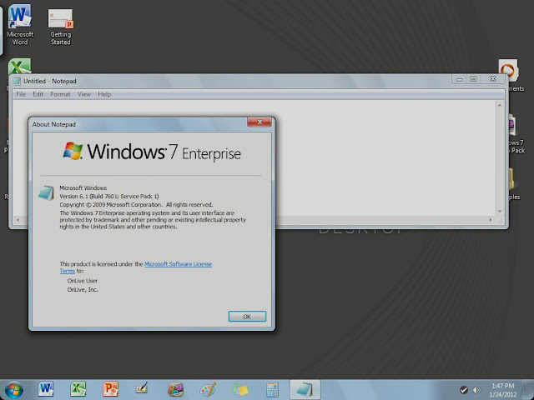This screenshot has width=534, height=400.
Task: Open the File menu in Notepad
Action: pos(21,94)
